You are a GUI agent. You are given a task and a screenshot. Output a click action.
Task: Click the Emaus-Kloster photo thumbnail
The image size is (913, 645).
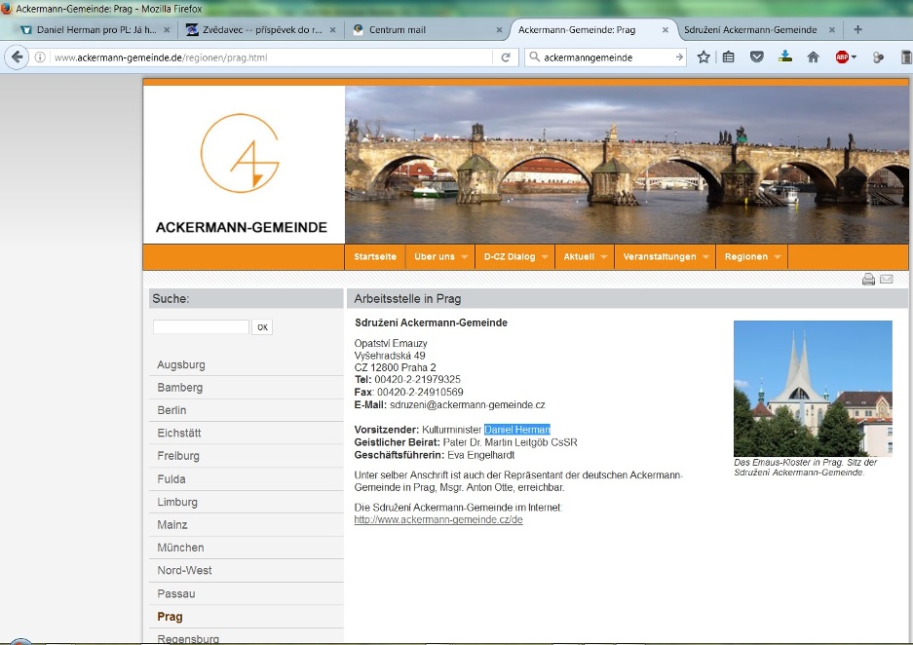click(x=813, y=389)
